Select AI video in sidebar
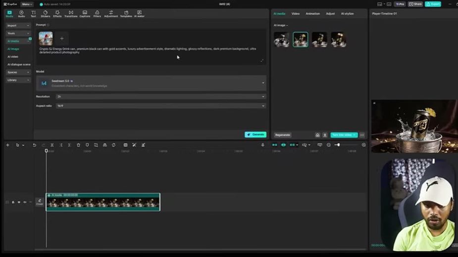Image resolution: width=458 pixels, height=257 pixels. pos(13,57)
